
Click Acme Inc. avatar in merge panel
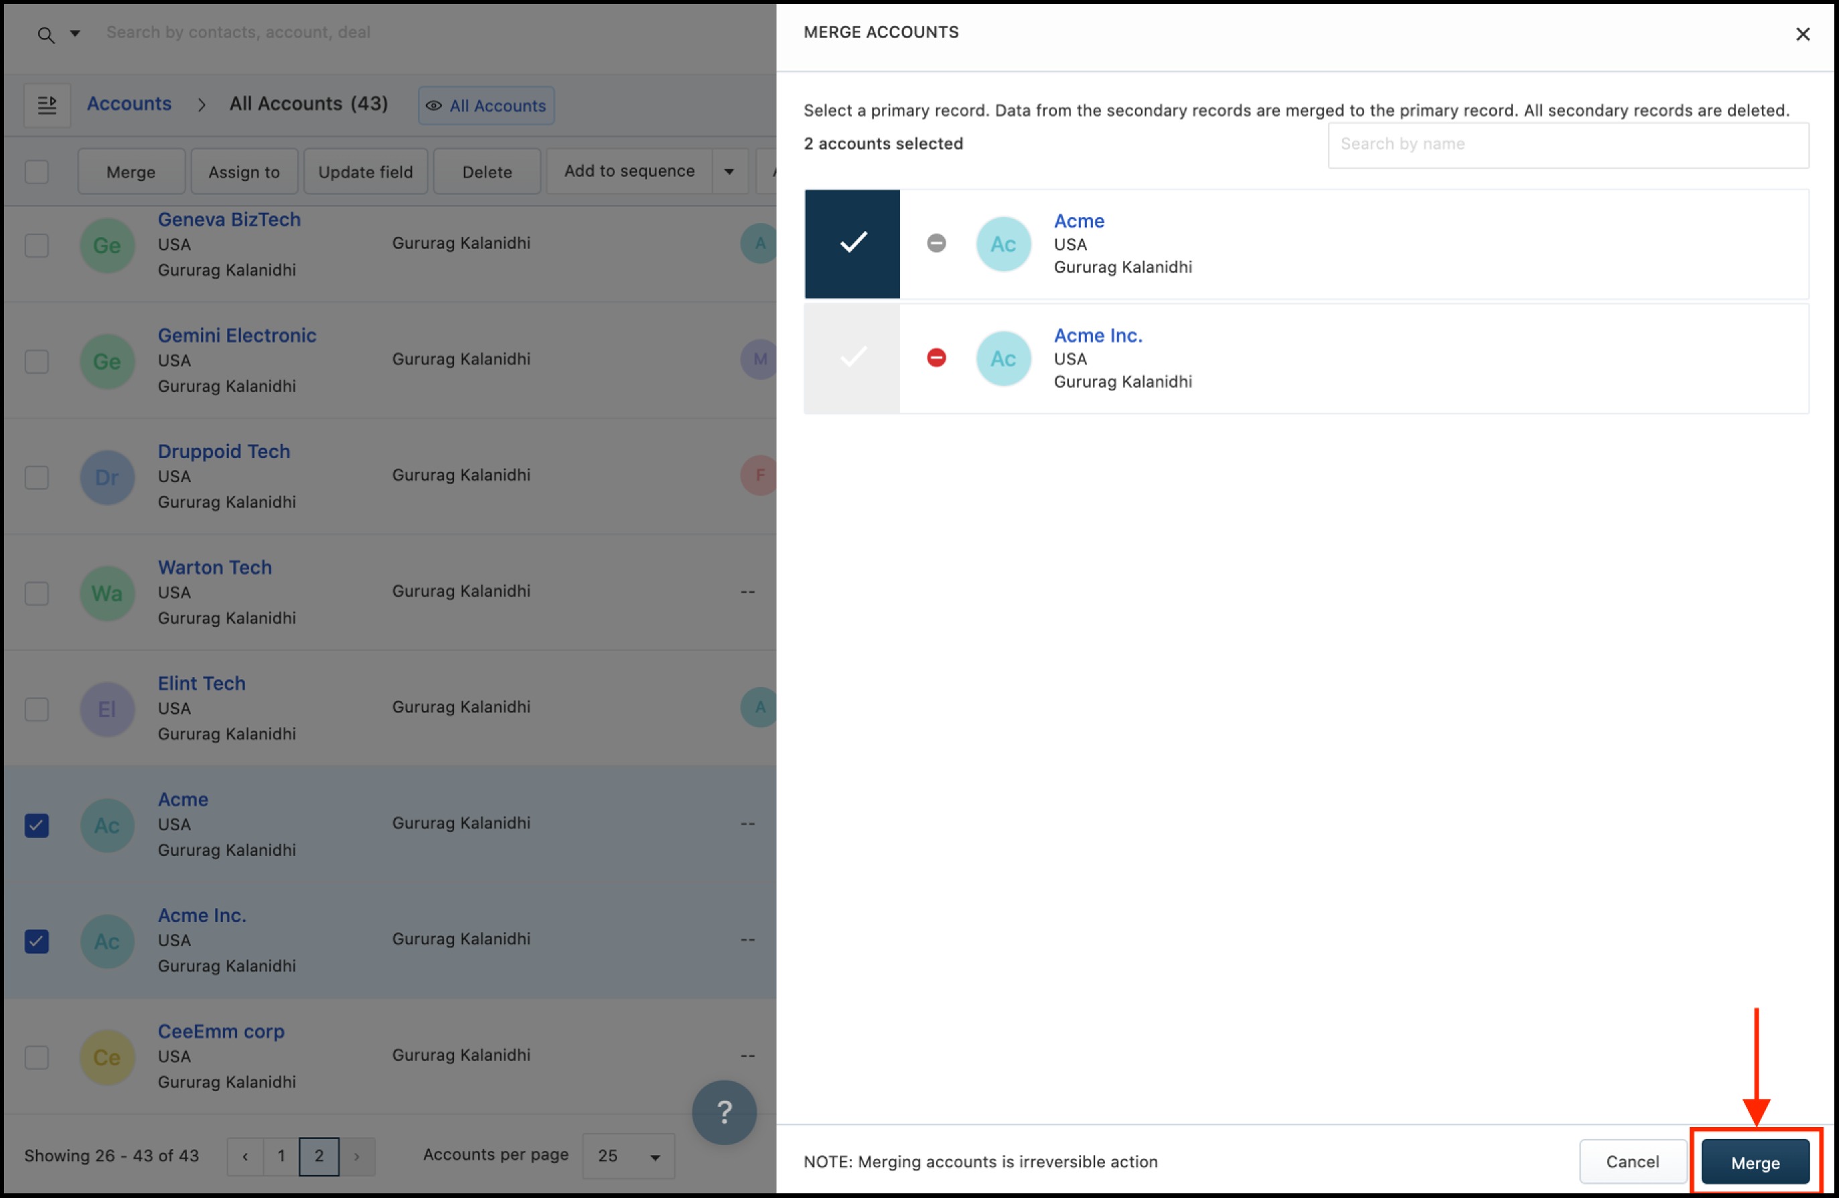(1003, 358)
